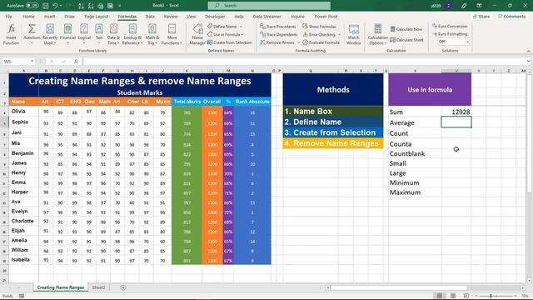Expand the formula bar
This screenshot has width=533, height=300.
(x=528, y=61)
